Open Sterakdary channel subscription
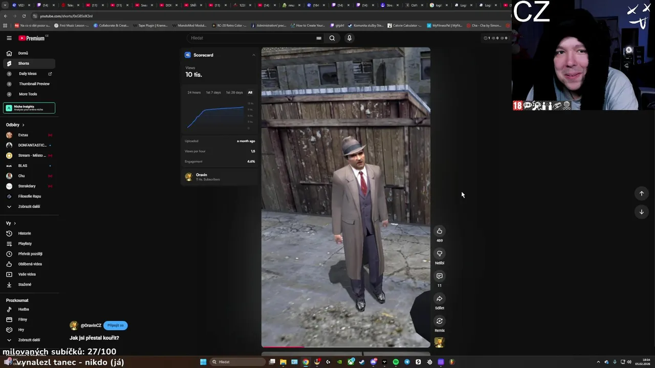Image resolution: width=655 pixels, height=368 pixels. click(29, 186)
